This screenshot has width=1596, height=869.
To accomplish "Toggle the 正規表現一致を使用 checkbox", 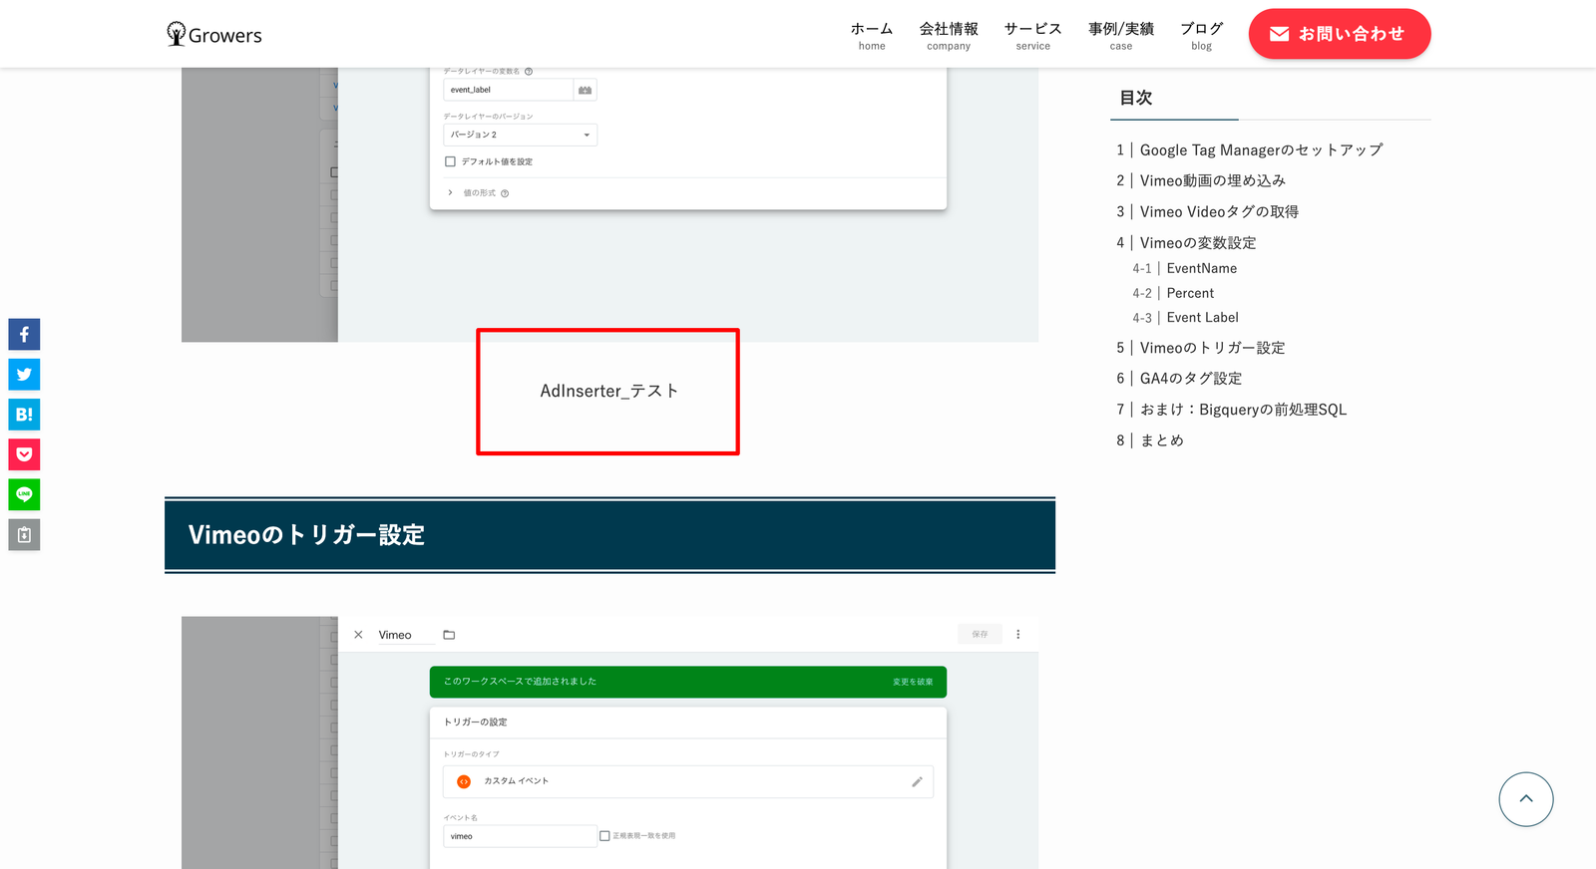I will click(604, 836).
